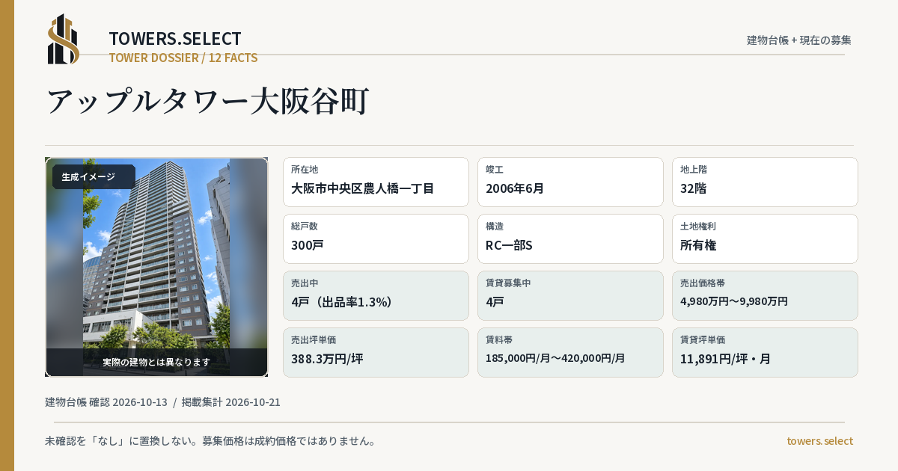The height and width of the screenshot is (471, 898).
Task: Click the 388.3万円/坪 value
Action: pos(327,359)
